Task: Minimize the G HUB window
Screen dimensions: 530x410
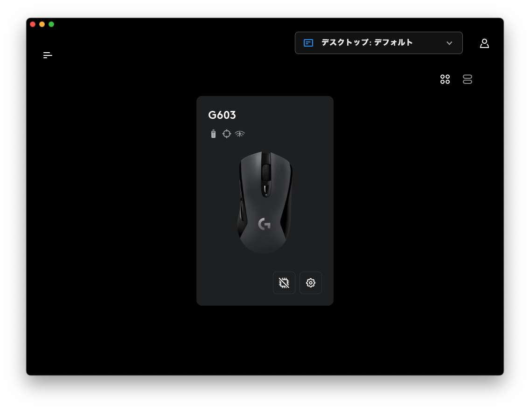Action: click(42, 24)
